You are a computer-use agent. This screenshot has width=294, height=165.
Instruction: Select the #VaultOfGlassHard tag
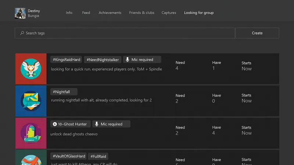tap(69, 156)
